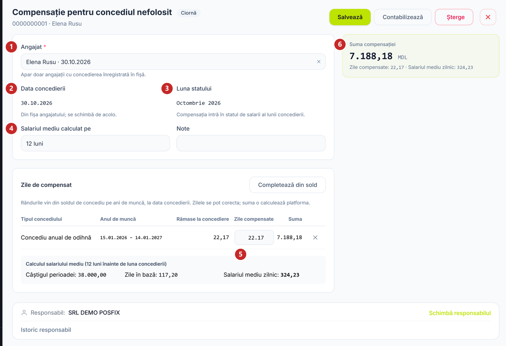
Task: Expand Istoric responsabil section
Action: point(46,330)
